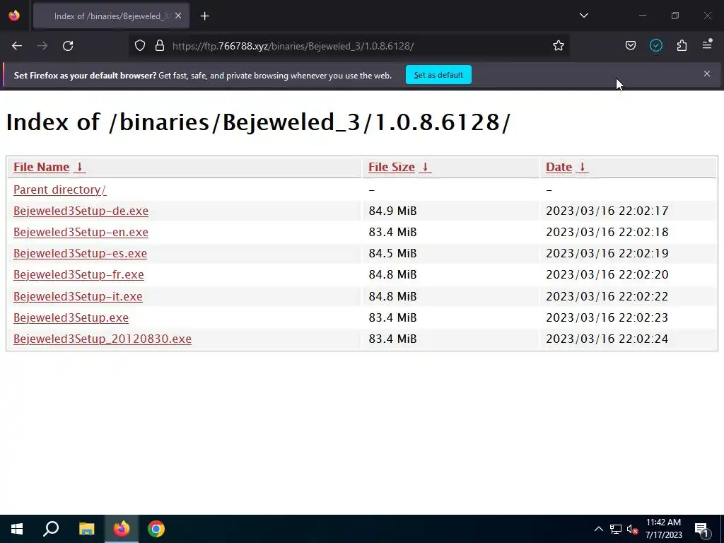The image size is (724, 543).
Task: Click File Name descending arrow
Action: coord(79,167)
